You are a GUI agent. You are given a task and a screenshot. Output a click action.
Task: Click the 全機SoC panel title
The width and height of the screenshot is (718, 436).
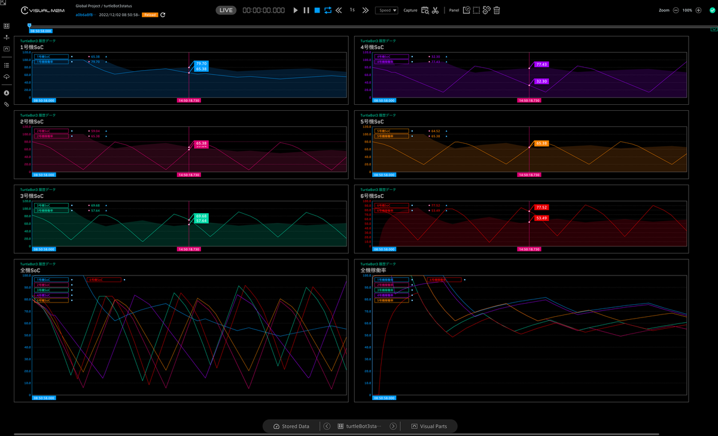pos(30,270)
